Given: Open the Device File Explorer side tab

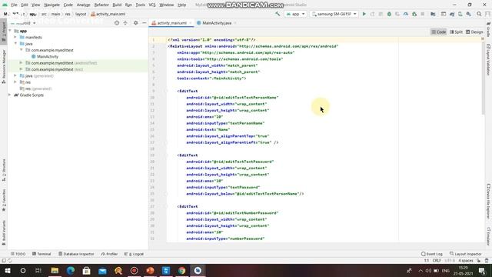Looking at the screenshot, I should pos(489,201).
